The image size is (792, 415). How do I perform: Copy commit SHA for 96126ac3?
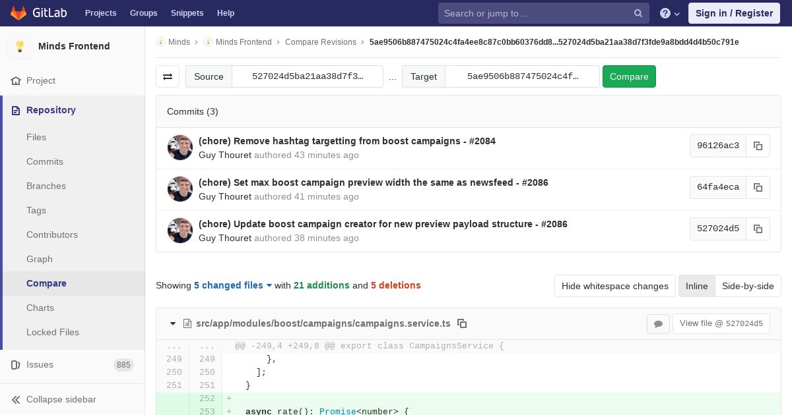(x=758, y=146)
